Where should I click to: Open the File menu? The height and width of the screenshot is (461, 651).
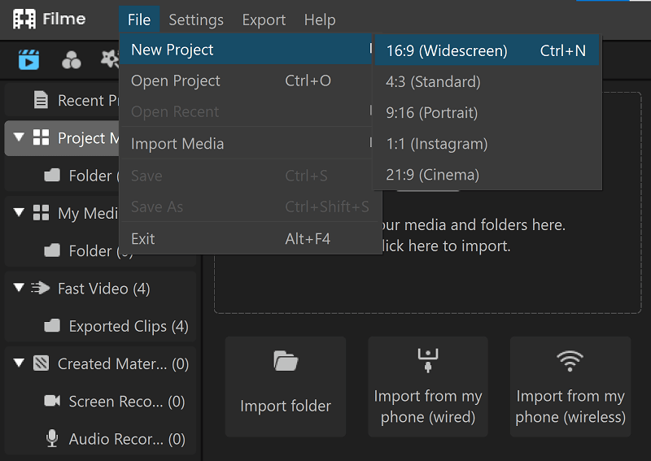139,20
